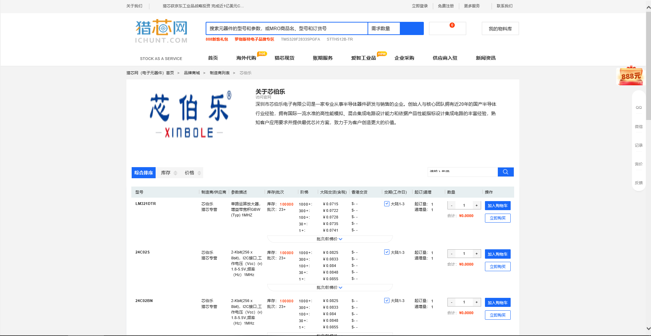The height and width of the screenshot is (336, 651).
Task: Open product LM321DTR model link
Action: click(x=146, y=204)
